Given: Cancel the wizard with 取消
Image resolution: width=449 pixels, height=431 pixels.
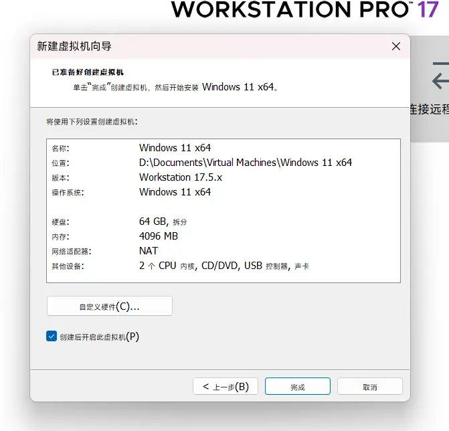Looking at the screenshot, I should 369,387.
